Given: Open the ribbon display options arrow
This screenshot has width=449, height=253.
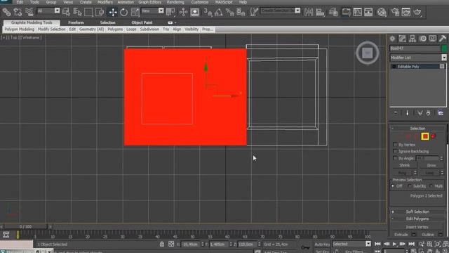Looking at the screenshot, I should tap(175, 22).
